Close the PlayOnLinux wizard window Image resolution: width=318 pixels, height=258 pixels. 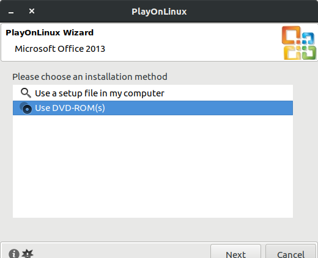click(x=32, y=11)
